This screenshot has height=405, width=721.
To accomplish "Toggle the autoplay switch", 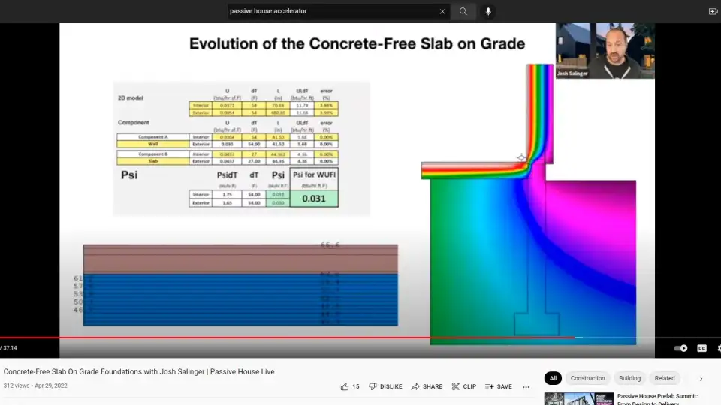I will pos(680,348).
